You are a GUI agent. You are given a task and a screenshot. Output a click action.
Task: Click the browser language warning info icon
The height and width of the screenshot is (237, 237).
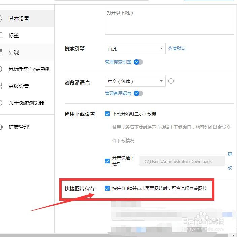tap(171, 81)
